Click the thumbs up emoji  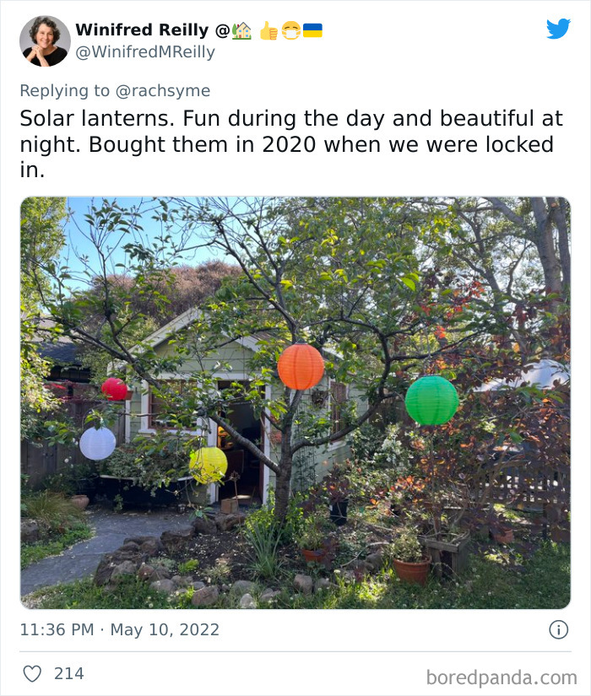pos(268,30)
